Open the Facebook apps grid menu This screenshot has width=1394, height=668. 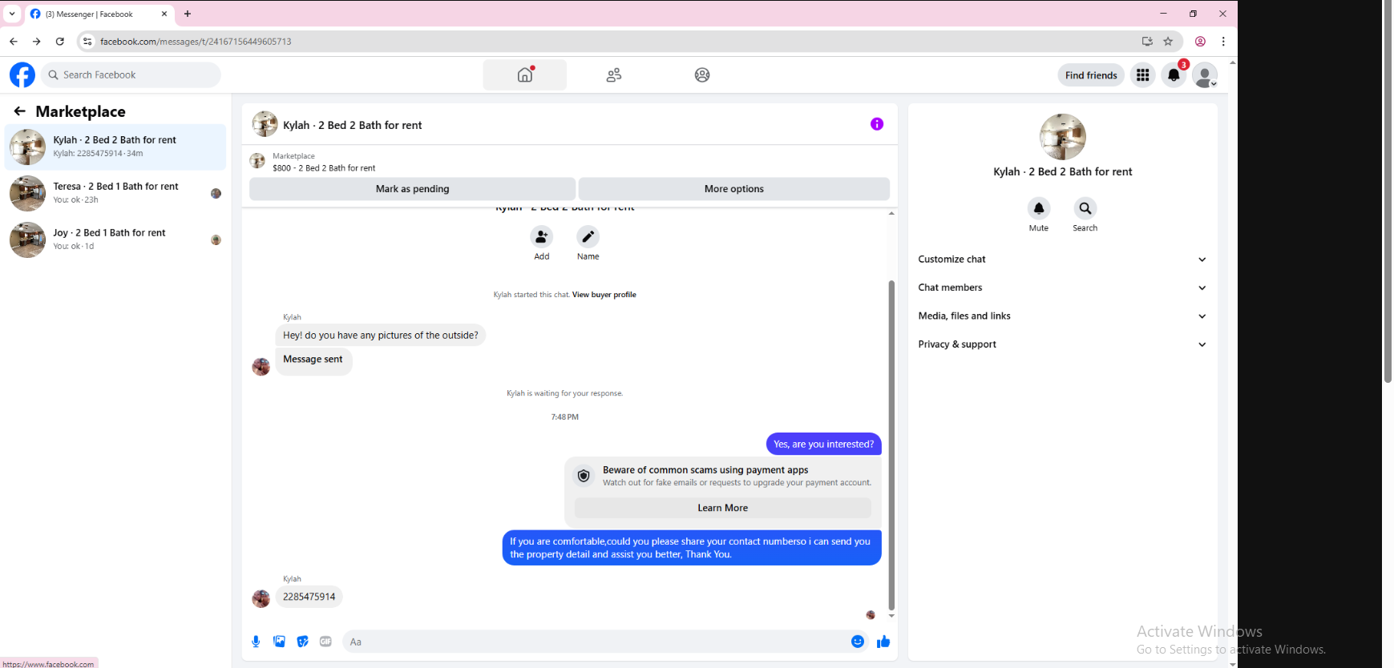(x=1142, y=74)
